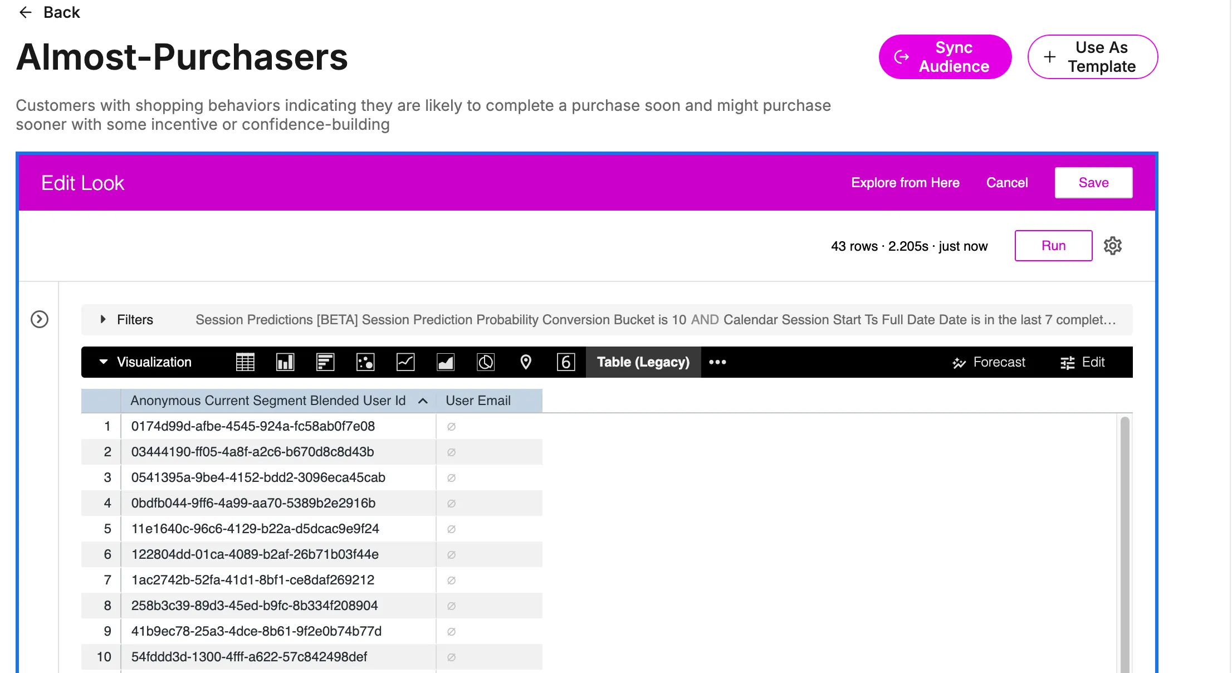Click user id 03444190-ff05-4a8f-a2c6-b670d8c8d43b
1232x673 pixels.
click(x=252, y=452)
